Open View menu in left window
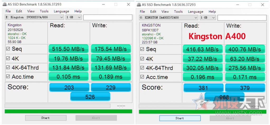The height and width of the screenshot is (125, 270). (31, 11)
